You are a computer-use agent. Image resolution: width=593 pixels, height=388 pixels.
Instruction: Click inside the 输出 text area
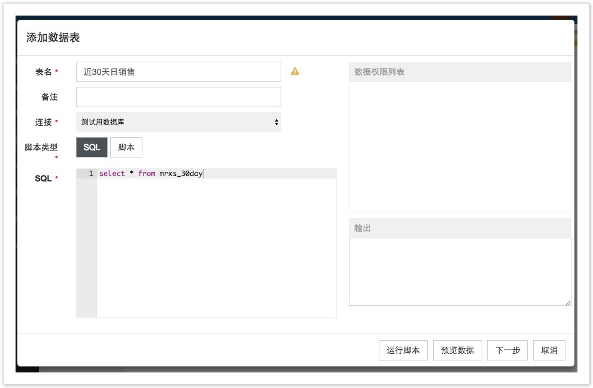click(460, 272)
